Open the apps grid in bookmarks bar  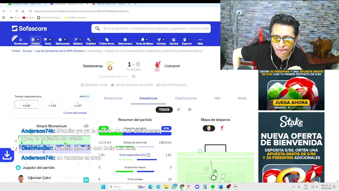click(x=3, y=18)
